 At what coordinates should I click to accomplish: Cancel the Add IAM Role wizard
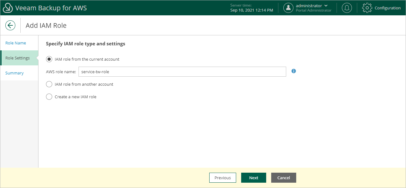coord(284,178)
